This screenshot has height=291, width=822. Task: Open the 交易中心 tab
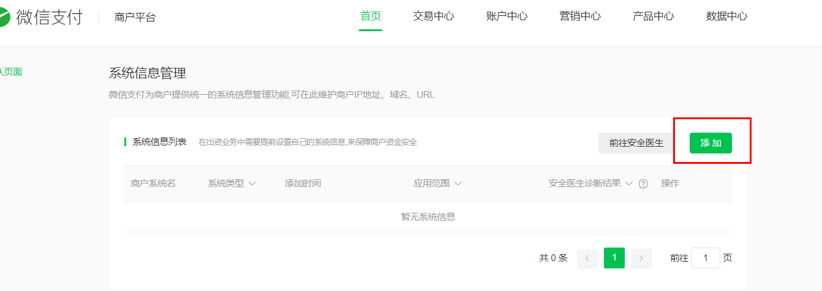tap(433, 17)
